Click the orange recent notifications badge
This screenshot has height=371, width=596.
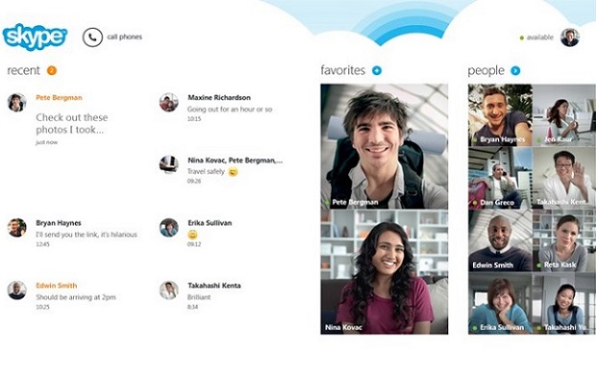coord(52,70)
